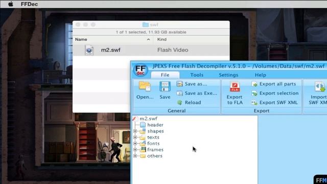
Task: Click the Open folder icon
Action: [145, 86]
